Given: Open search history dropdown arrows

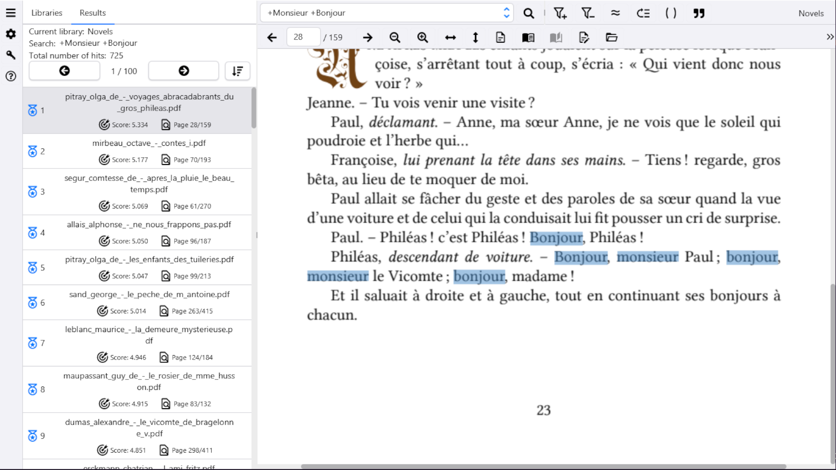Looking at the screenshot, I should pos(506,13).
